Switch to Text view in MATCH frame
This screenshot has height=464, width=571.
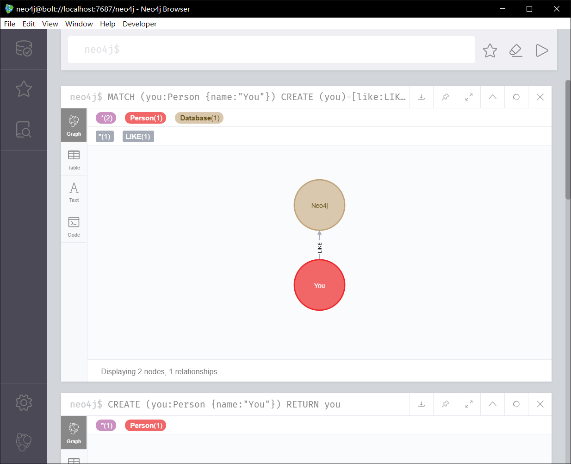74,192
